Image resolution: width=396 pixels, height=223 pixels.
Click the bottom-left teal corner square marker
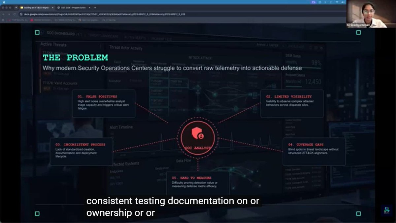tap(37, 213)
